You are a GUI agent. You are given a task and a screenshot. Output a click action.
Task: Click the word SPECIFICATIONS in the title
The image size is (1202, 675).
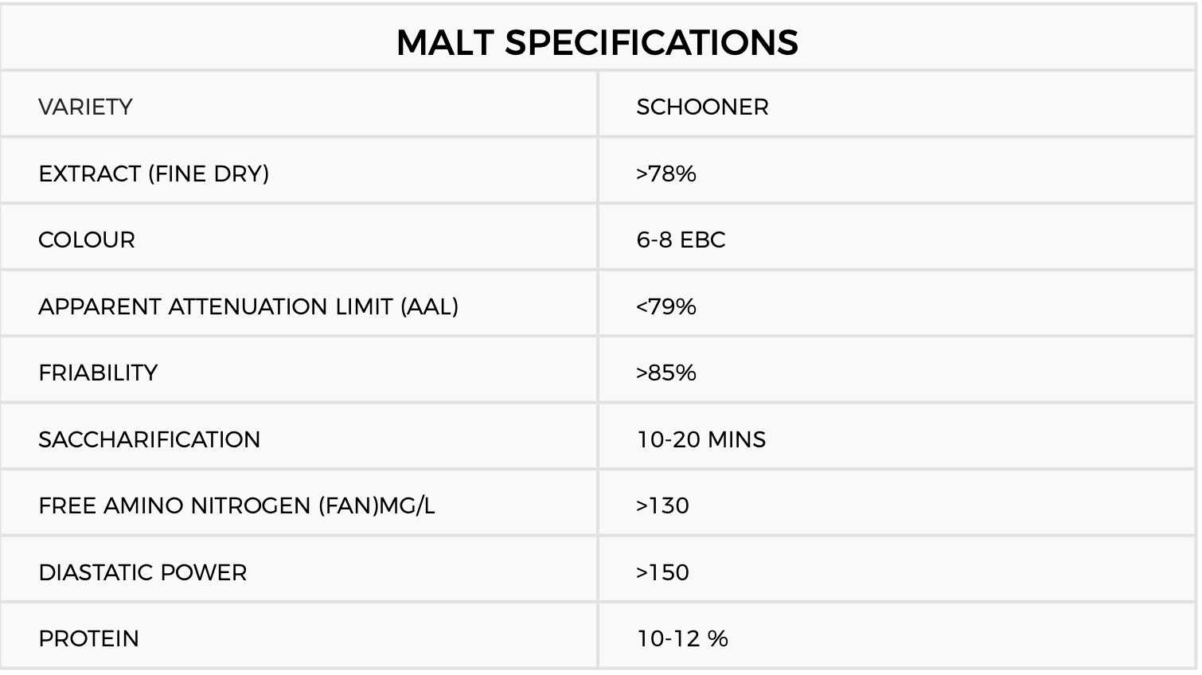point(651,42)
